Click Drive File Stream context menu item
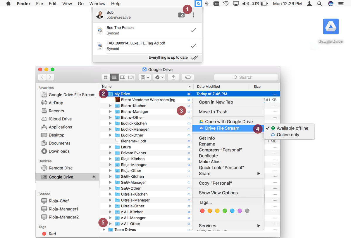Screen dimensions: 351x238 [x=228, y=128]
